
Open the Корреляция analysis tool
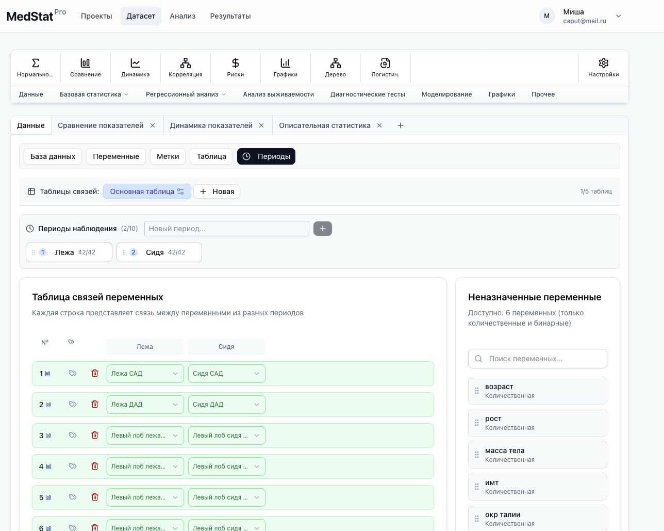[185, 67]
